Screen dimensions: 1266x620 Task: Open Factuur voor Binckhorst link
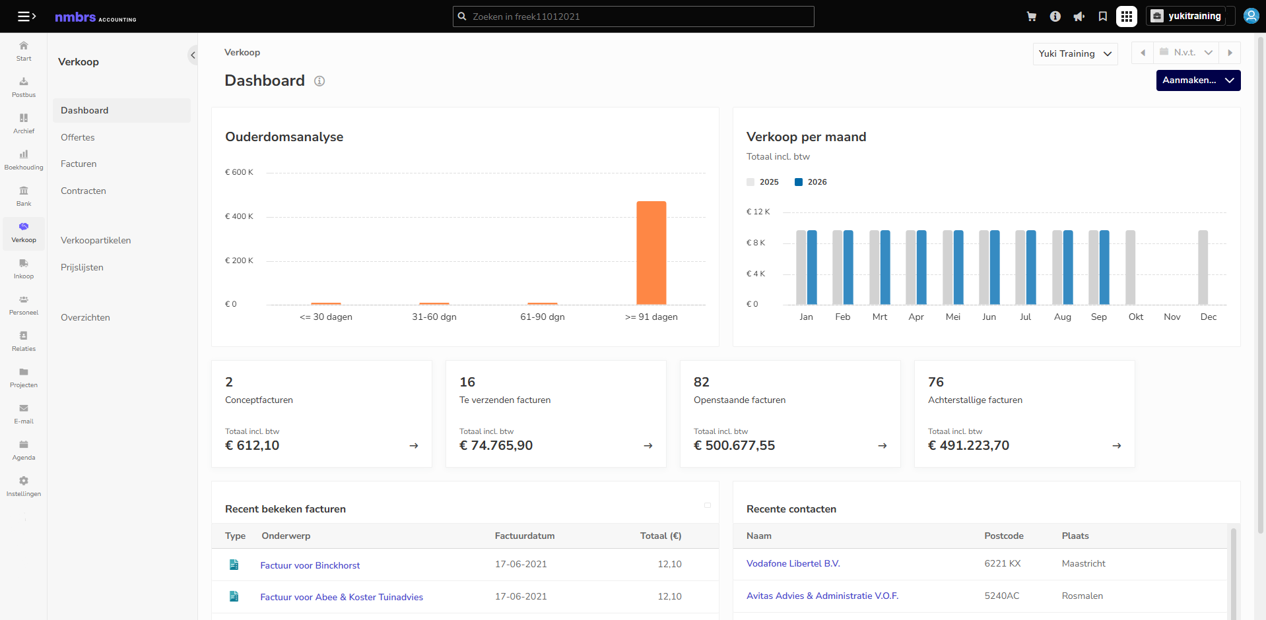pyautogui.click(x=310, y=565)
